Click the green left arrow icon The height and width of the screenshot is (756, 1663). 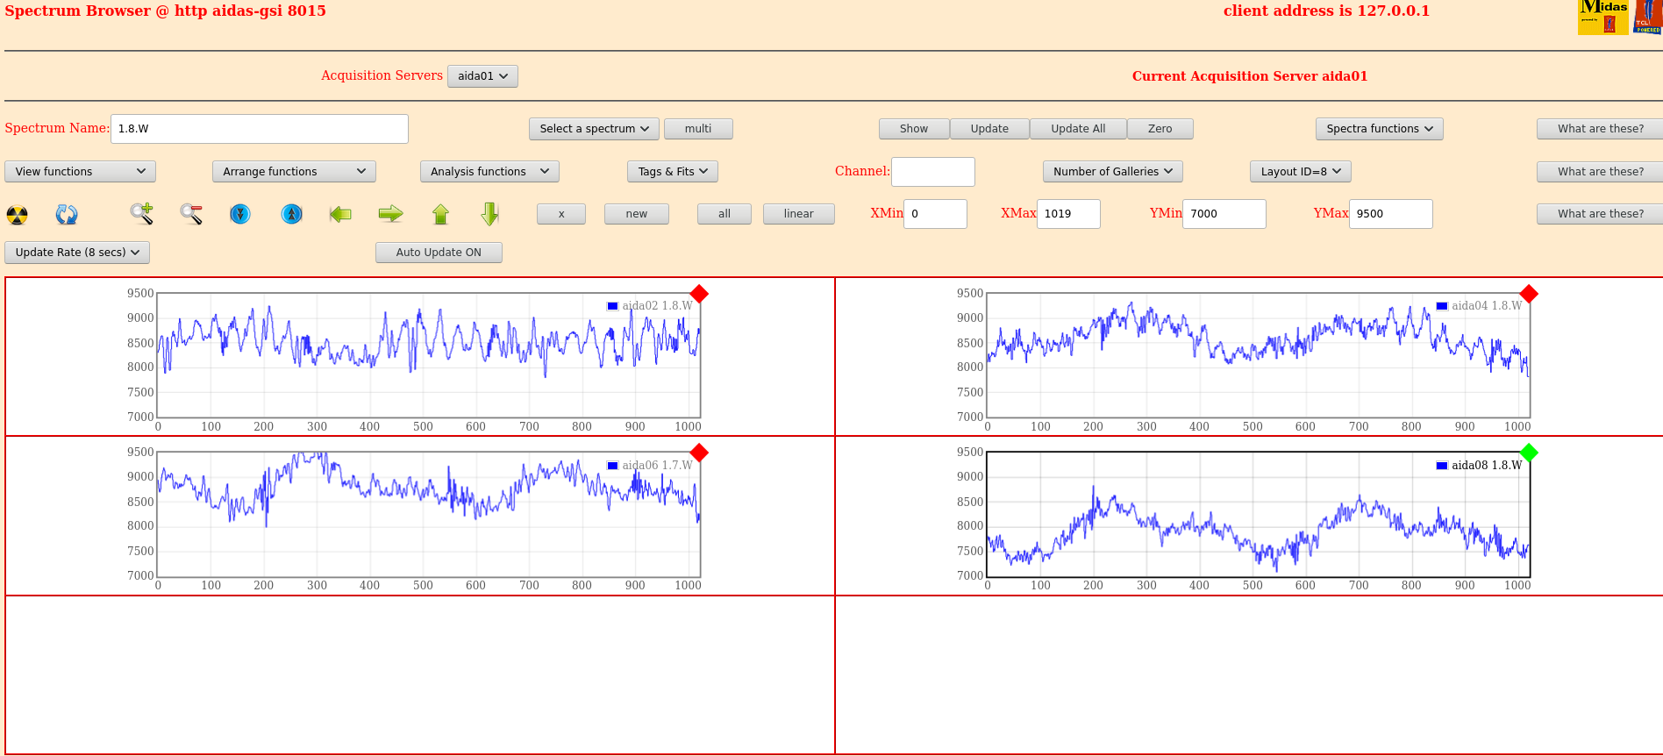[340, 214]
